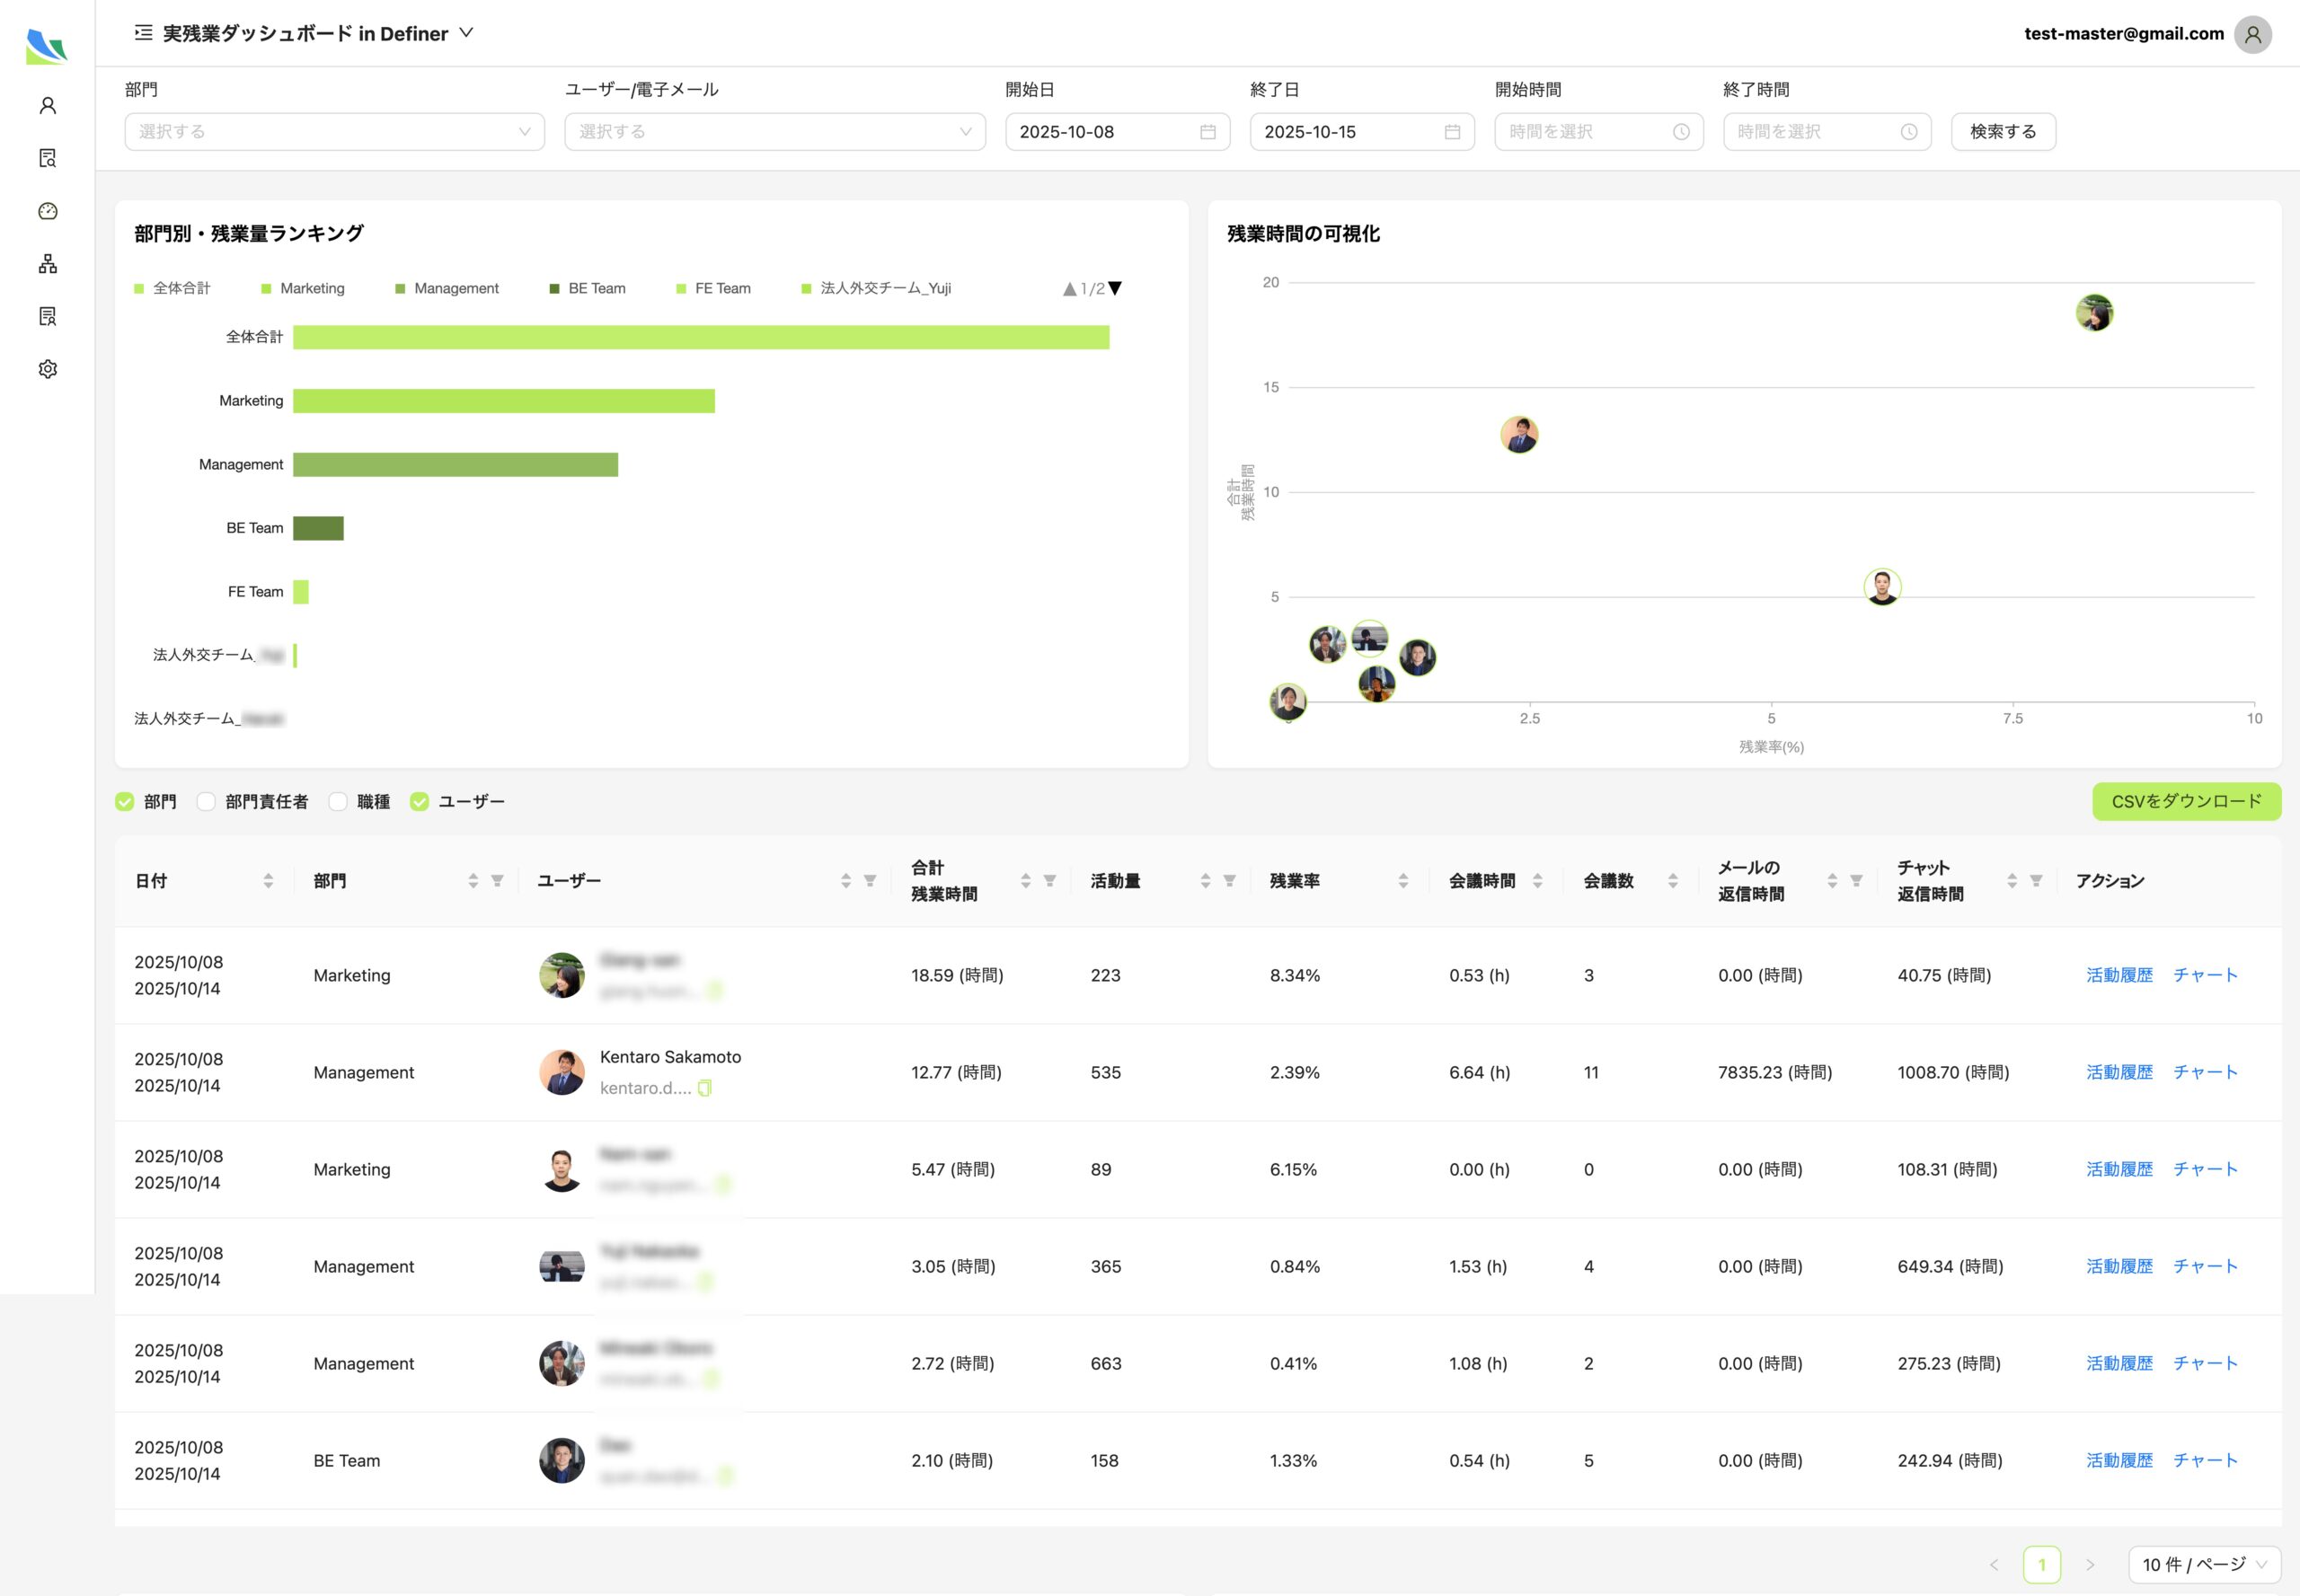Image resolution: width=2300 pixels, height=1596 pixels.
Task: Enable the 部門責任者 checkbox
Action: pos(206,802)
